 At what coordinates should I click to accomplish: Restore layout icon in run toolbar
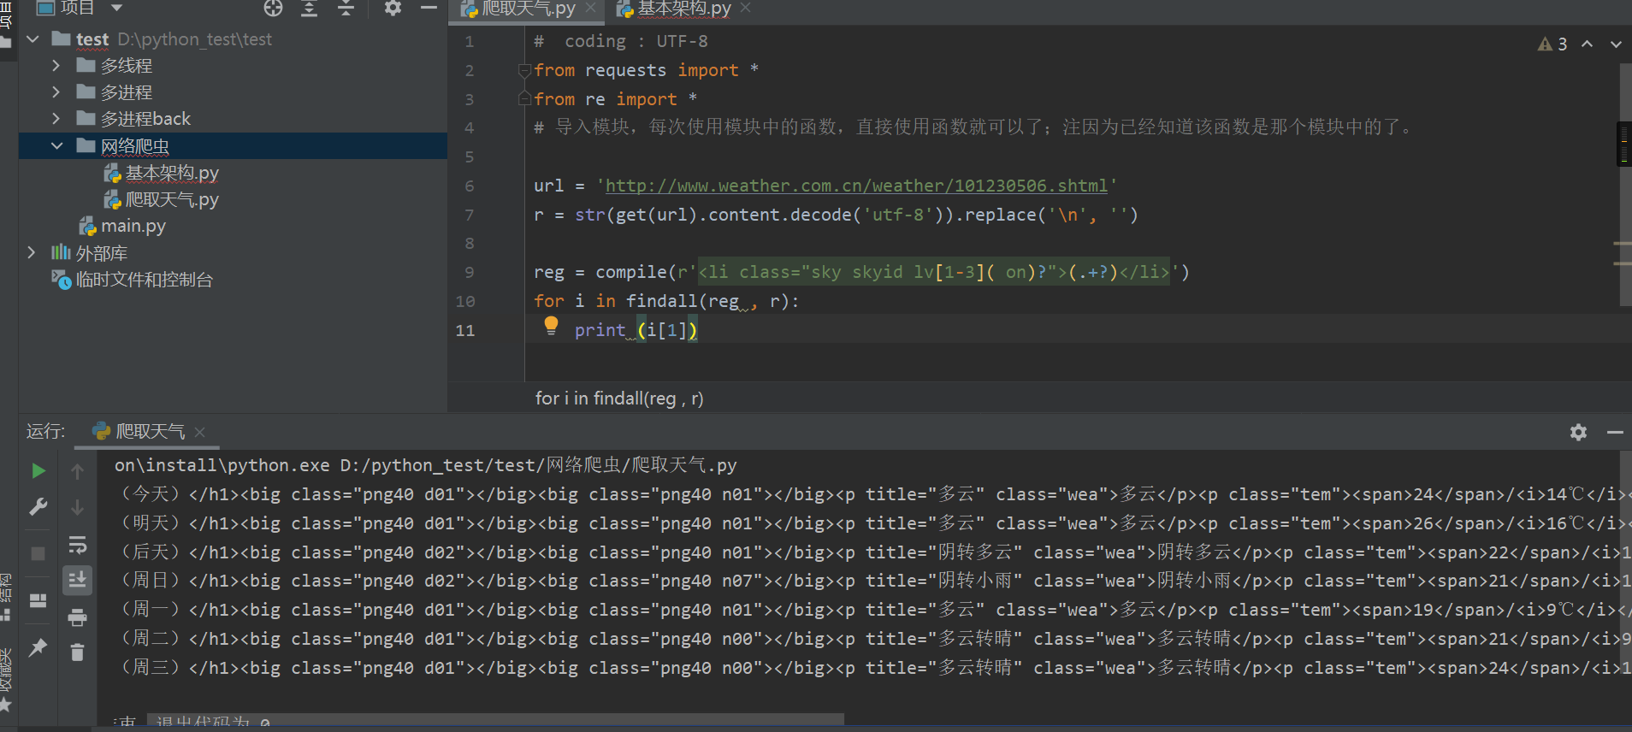(38, 601)
